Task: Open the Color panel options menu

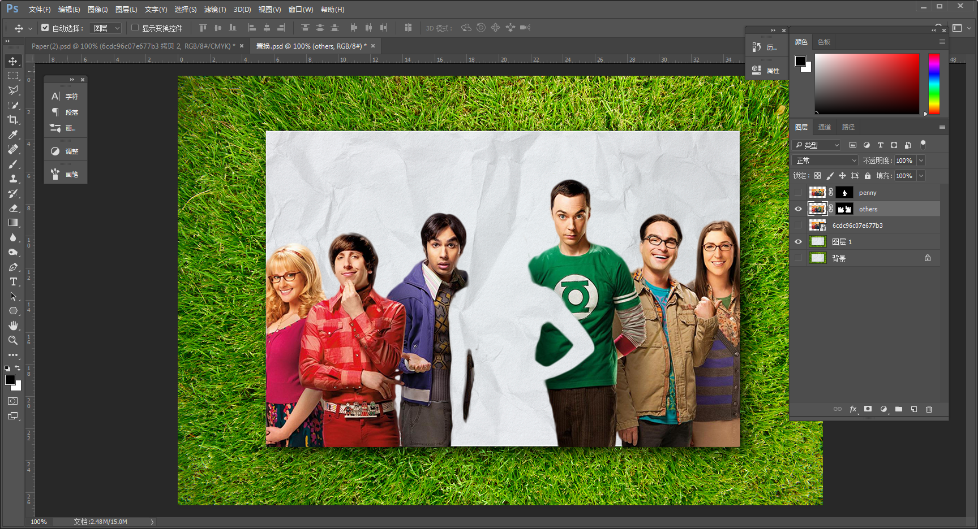Action: coord(942,42)
